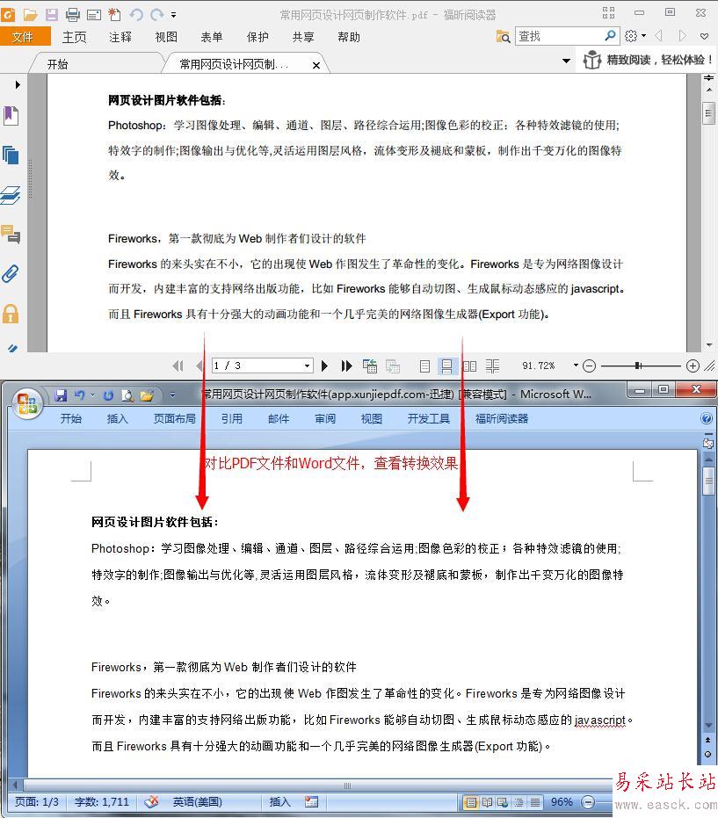The height and width of the screenshot is (818, 718).
Task: Open Word help question mark icon
Action: click(707, 418)
